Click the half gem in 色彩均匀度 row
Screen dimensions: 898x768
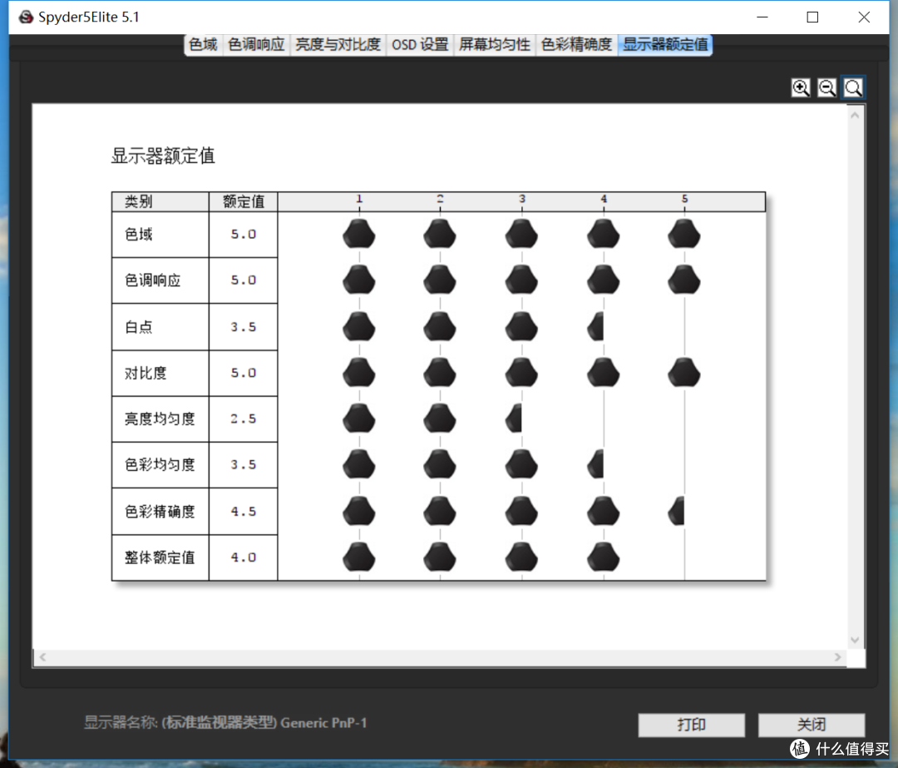(595, 464)
